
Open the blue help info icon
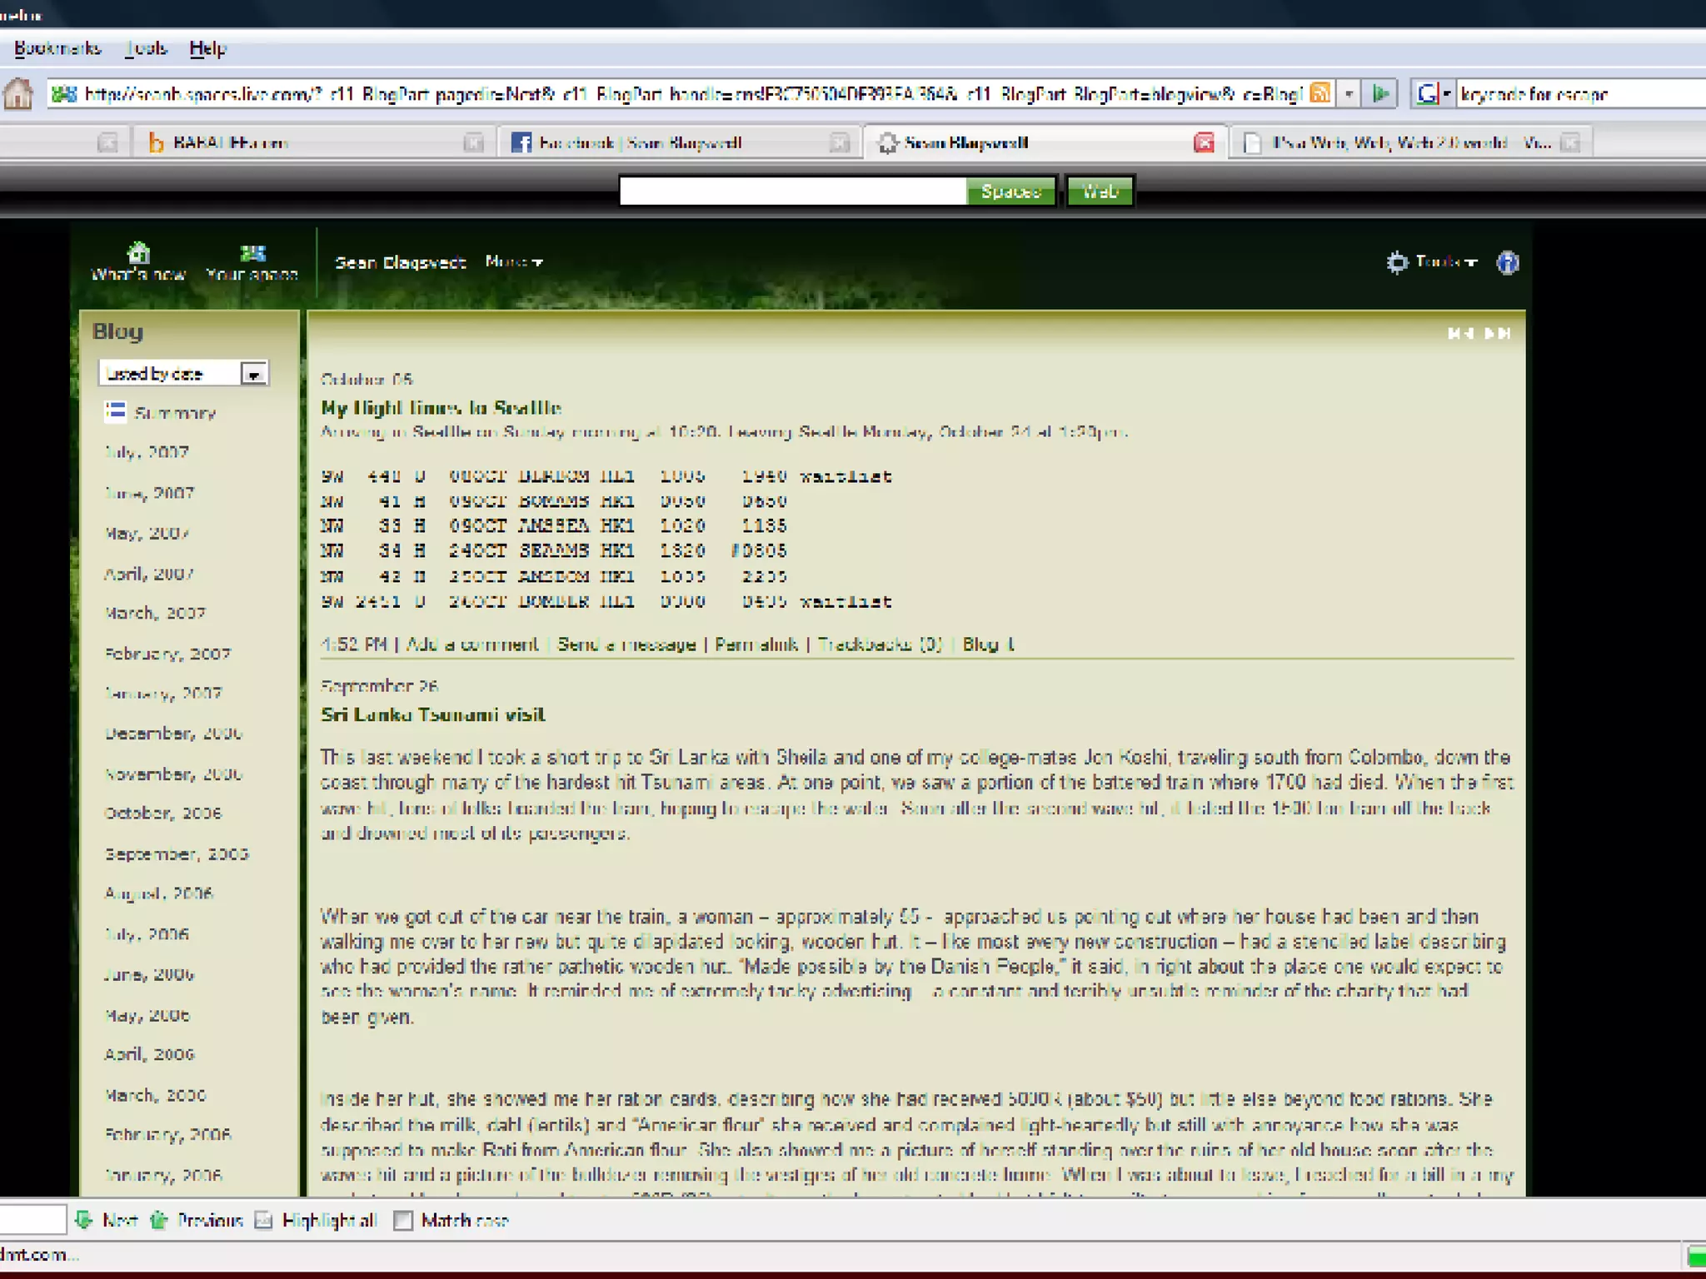[1508, 263]
